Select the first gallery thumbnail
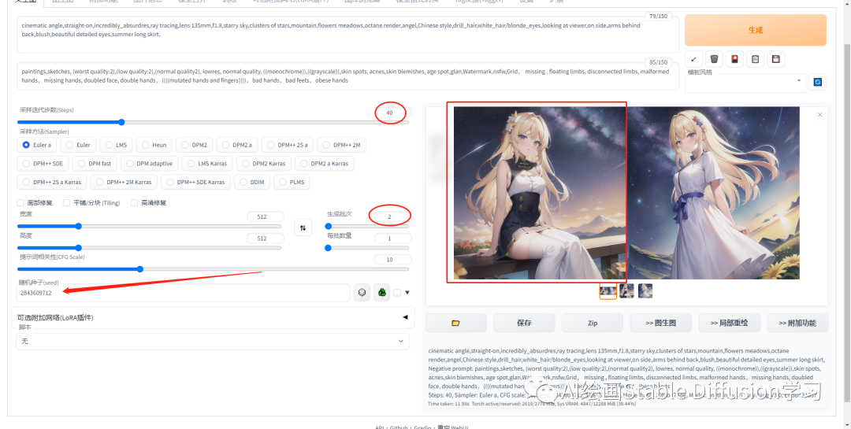The width and height of the screenshot is (851, 429). (x=608, y=291)
